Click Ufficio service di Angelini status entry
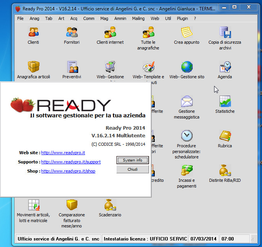 [x=59, y=239]
